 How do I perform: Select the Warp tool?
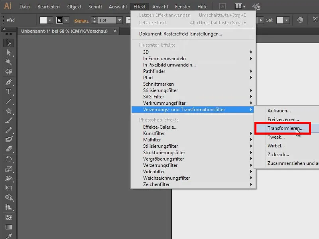8,178
